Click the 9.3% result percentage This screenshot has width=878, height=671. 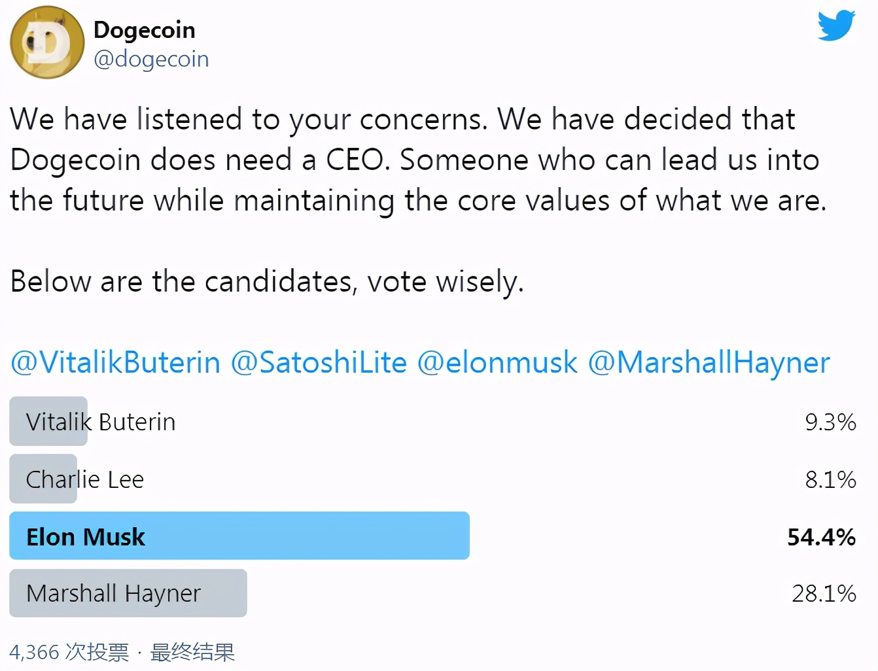pos(830,422)
